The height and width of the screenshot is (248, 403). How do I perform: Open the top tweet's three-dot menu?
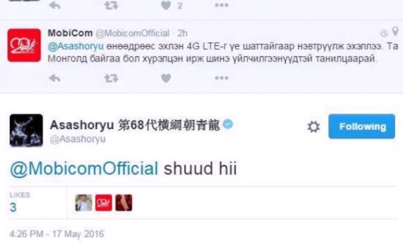tap(222, 5)
